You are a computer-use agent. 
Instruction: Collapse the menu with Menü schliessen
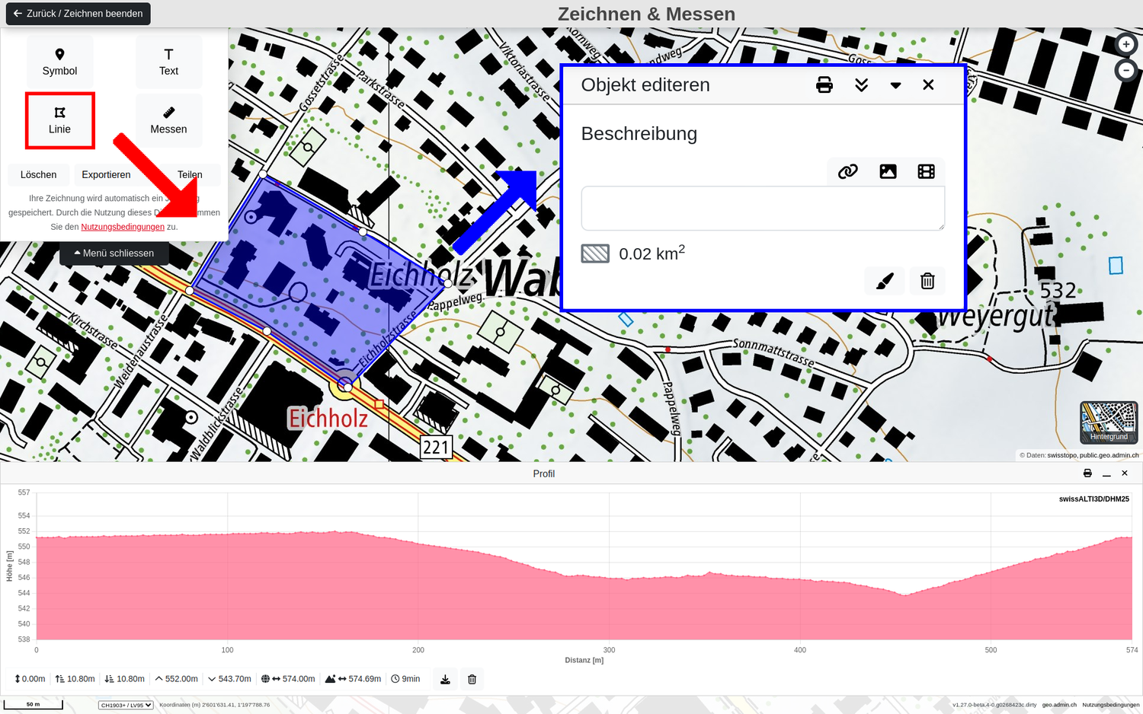pos(114,253)
